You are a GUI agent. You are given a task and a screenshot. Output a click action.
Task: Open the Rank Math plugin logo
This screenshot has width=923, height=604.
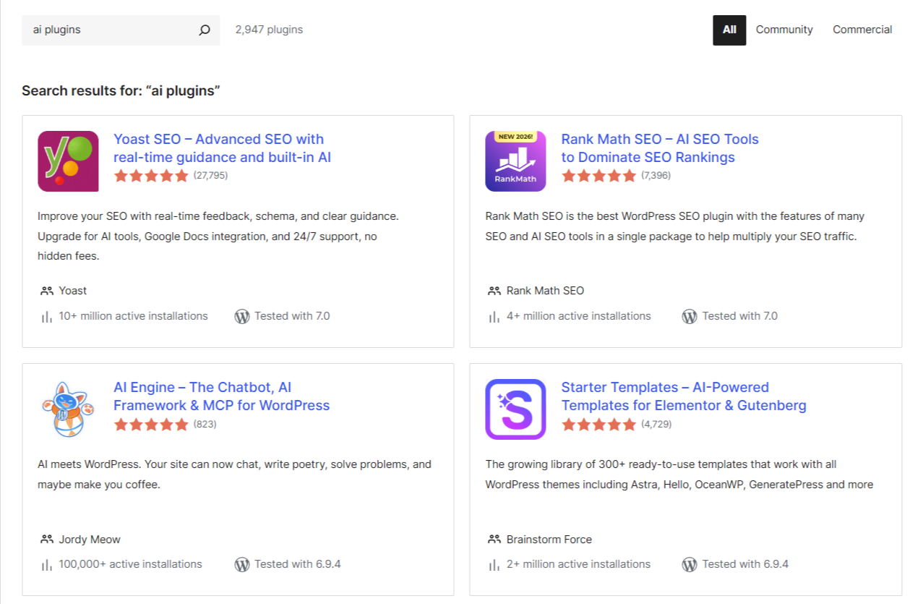(515, 161)
